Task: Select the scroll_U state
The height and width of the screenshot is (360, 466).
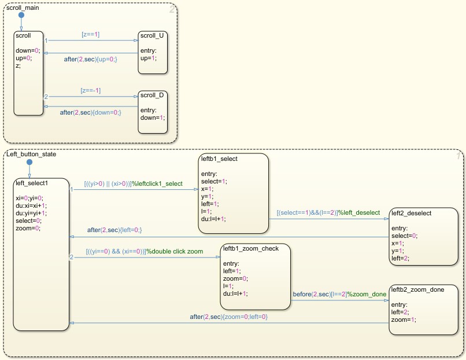Action: (x=153, y=52)
